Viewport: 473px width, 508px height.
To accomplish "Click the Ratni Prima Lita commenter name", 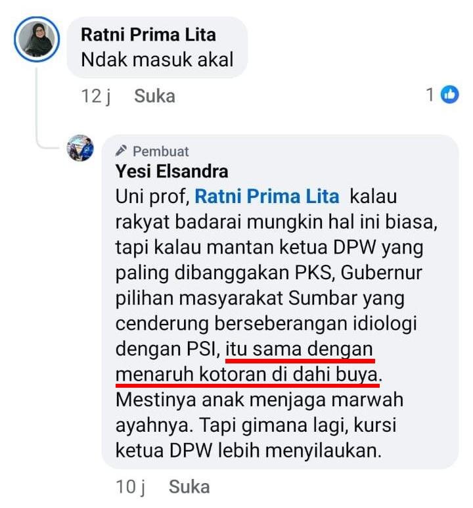I will coord(148,35).
